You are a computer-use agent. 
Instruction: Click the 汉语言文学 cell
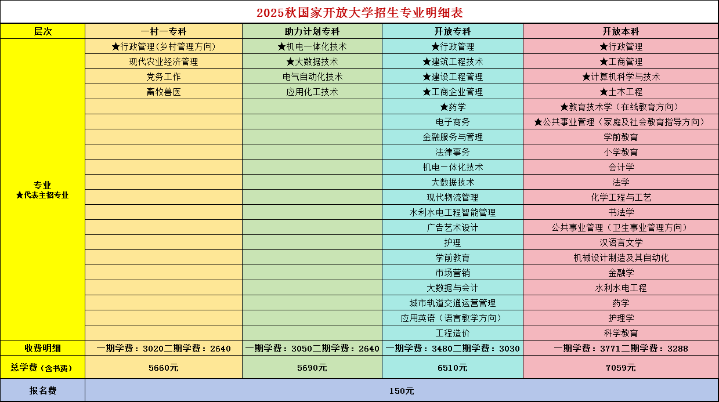point(621,242)
